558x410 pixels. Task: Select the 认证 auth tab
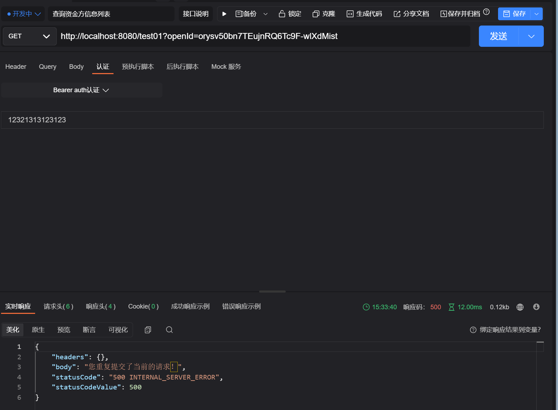[103, 67]
